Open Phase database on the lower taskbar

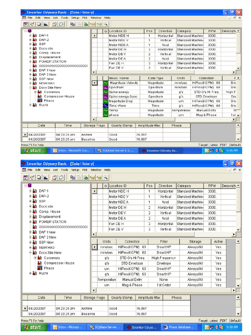point(179,327)
